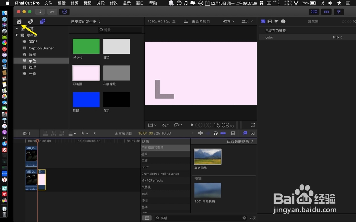Viewport: 356px width, 222px height.
Task: Collapse the 发生器 category triangle
Action: tap(17, 35)
